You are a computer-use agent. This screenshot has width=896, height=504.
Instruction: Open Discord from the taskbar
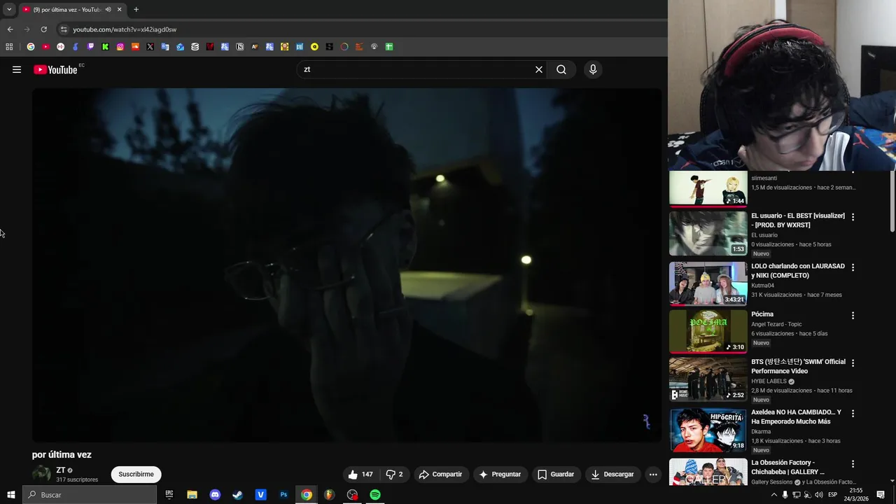[x=215, y=495]
